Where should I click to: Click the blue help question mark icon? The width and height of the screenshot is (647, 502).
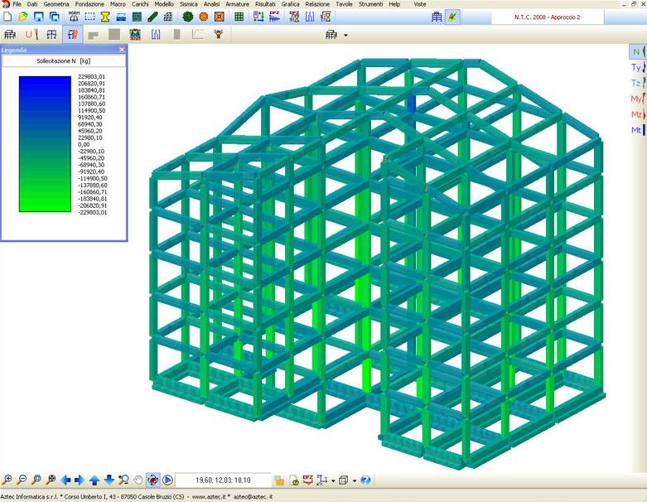pos(365,480)
